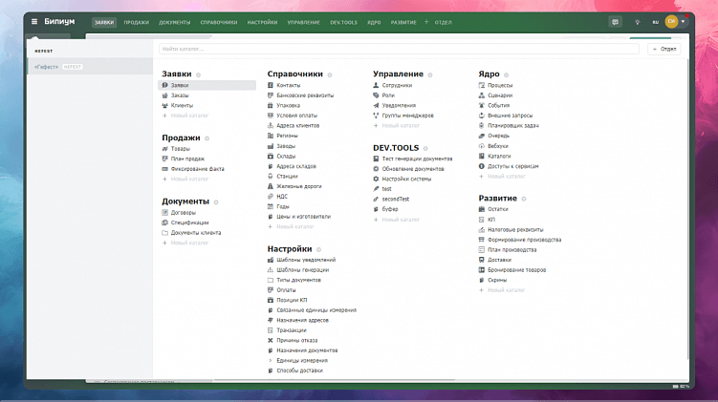The image size is (718, 402).
Task: Click the + Отдел button at right
Action: pos(664,49)
